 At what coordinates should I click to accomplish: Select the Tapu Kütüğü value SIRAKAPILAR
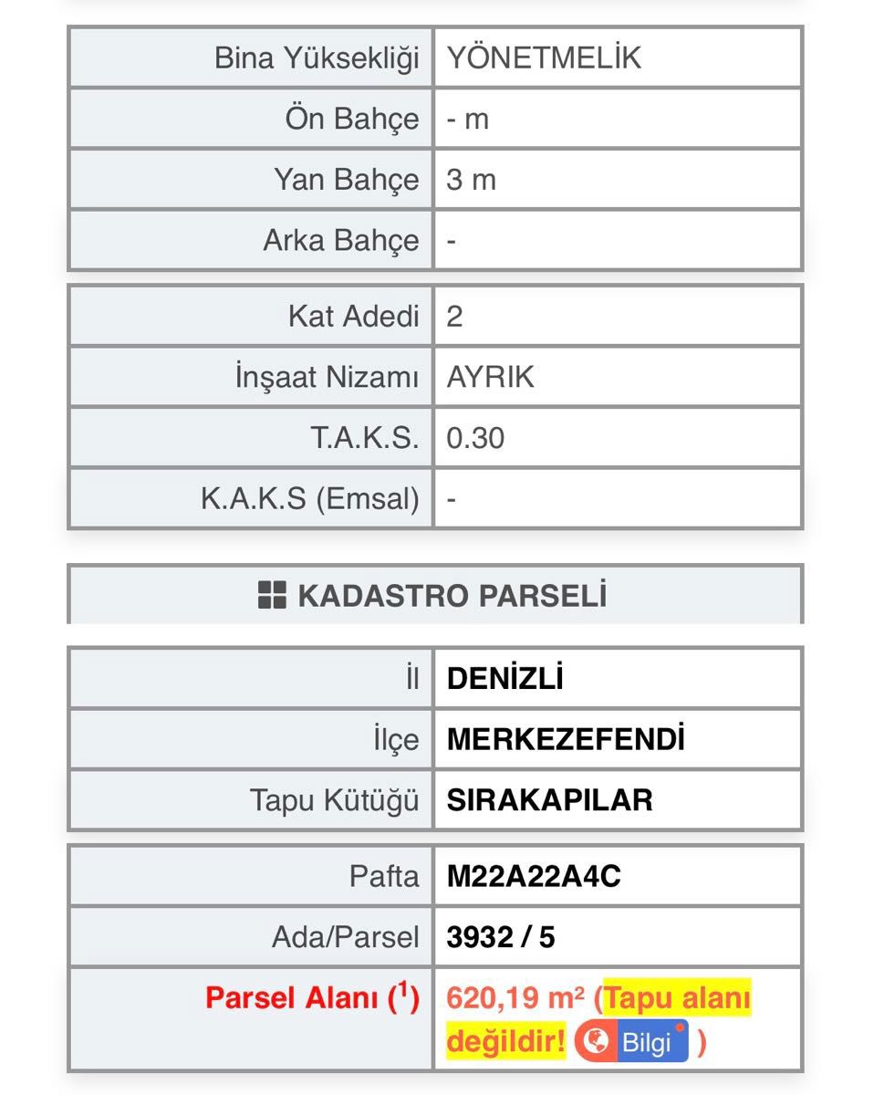(546, 798)
